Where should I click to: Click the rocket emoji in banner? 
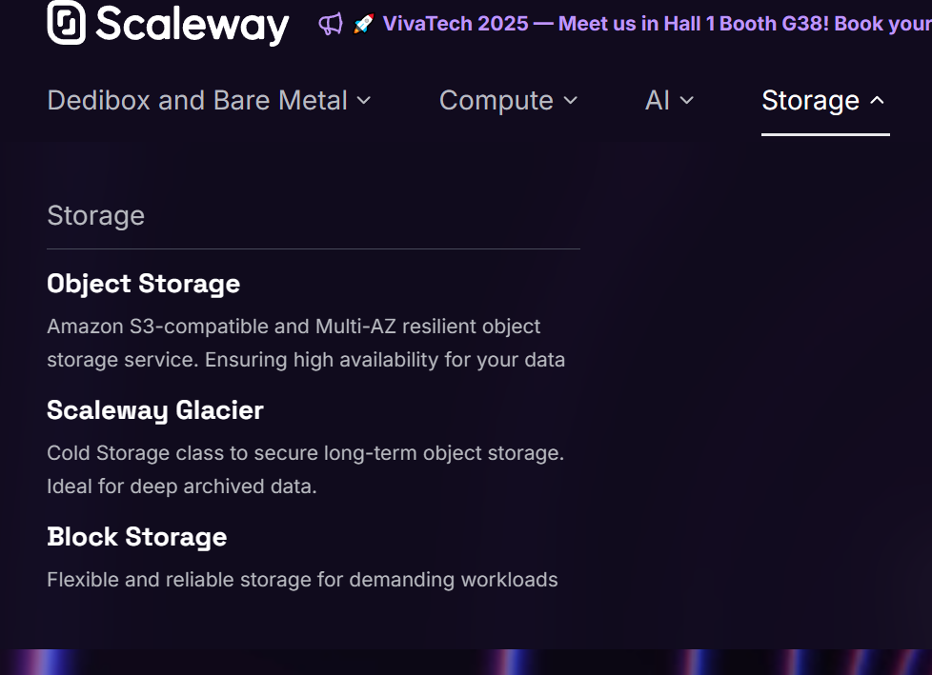[x=364, y=24]
